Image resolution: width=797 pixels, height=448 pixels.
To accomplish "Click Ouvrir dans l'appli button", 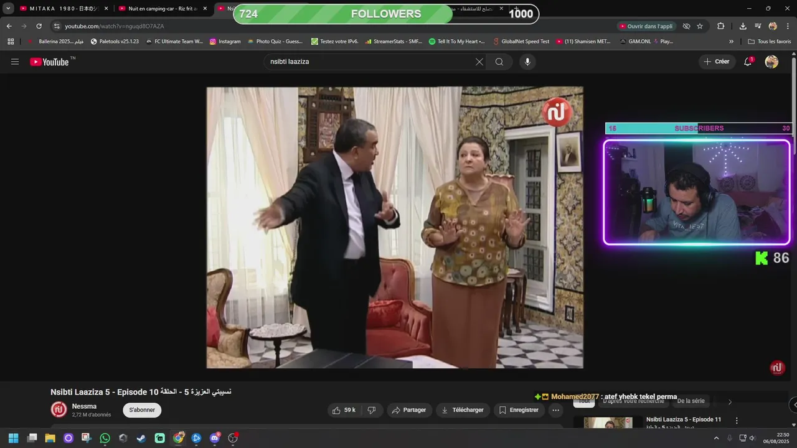I will point(646,26).
